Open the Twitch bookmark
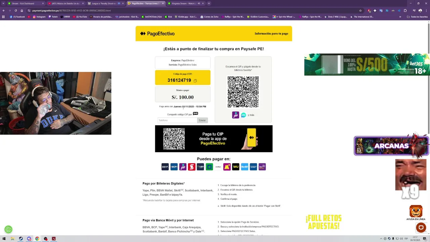The height and width of the screenshot is (242, 430). click(x=53, y=17)
